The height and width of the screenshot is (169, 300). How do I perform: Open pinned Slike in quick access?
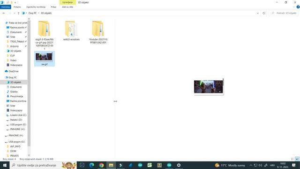[13, 37]
